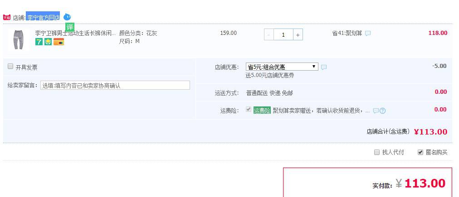This screenshot has height=197, width=459.
Task: Click the 送5.00元店铺优惠券 coupon note
Action: (x=270, y=76)
